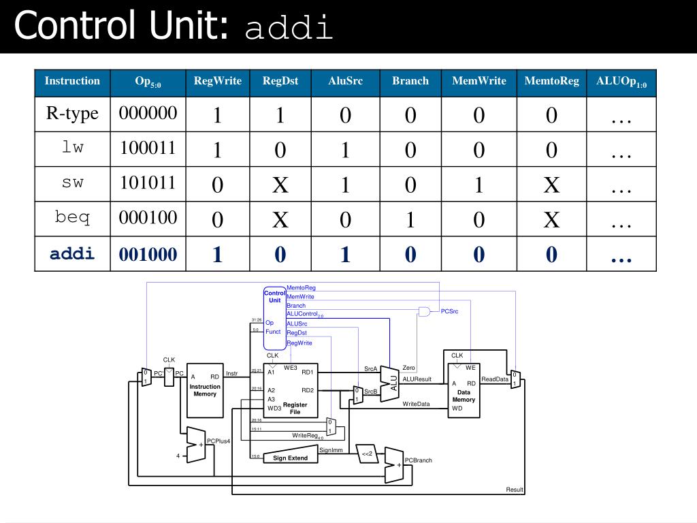Select the AluSrc '1' in the addi row
697x523 pixels.
click(x=345, y=255)
